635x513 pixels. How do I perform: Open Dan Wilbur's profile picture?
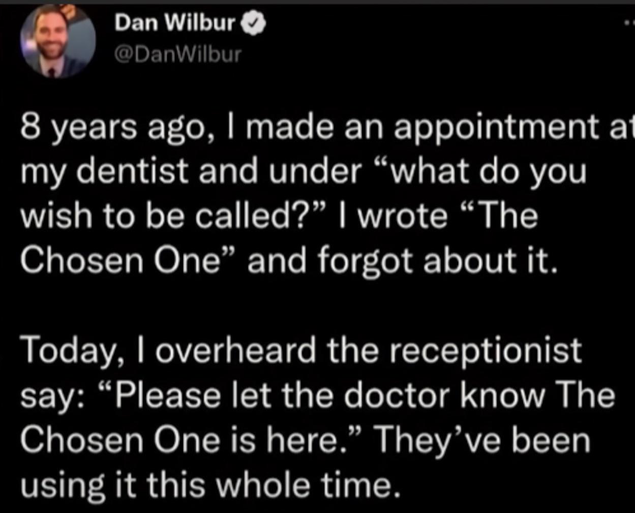(x=57, y=42)
